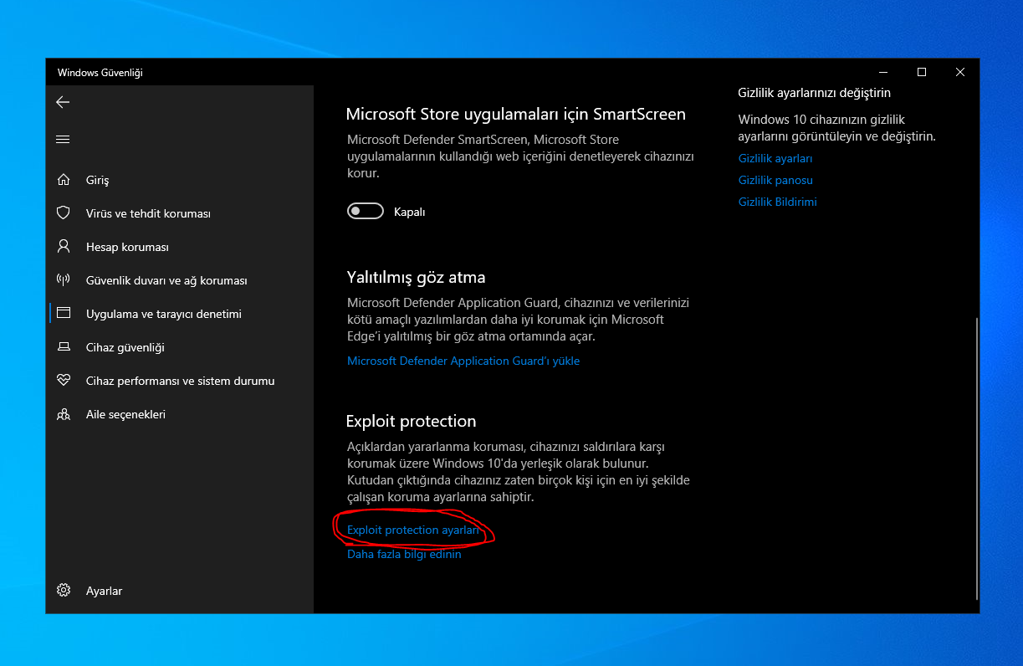Click the Ayarlar gear icon
This screenshot has height=666, width=1023.
tap(63, 591)
